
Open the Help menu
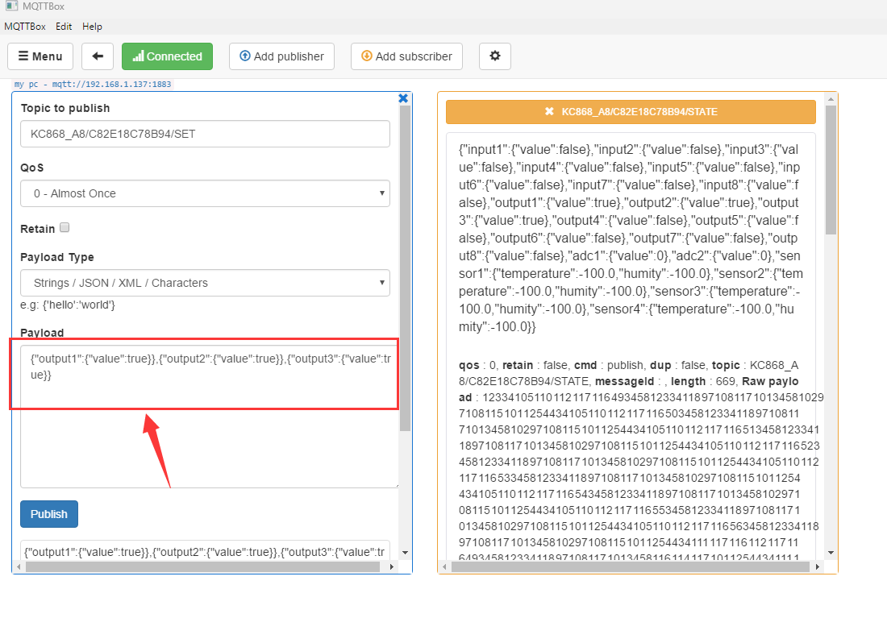click(92, 27)
